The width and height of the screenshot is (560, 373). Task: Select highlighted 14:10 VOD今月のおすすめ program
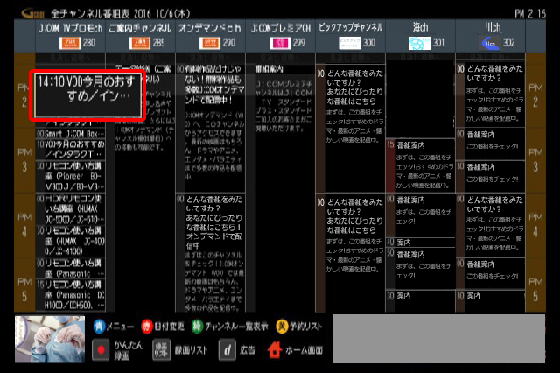click(x=87, y=95)
